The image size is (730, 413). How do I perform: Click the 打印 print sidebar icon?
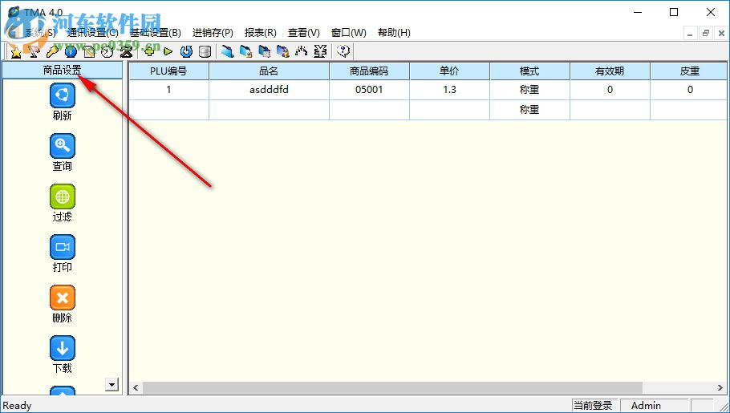pos(63,247)
